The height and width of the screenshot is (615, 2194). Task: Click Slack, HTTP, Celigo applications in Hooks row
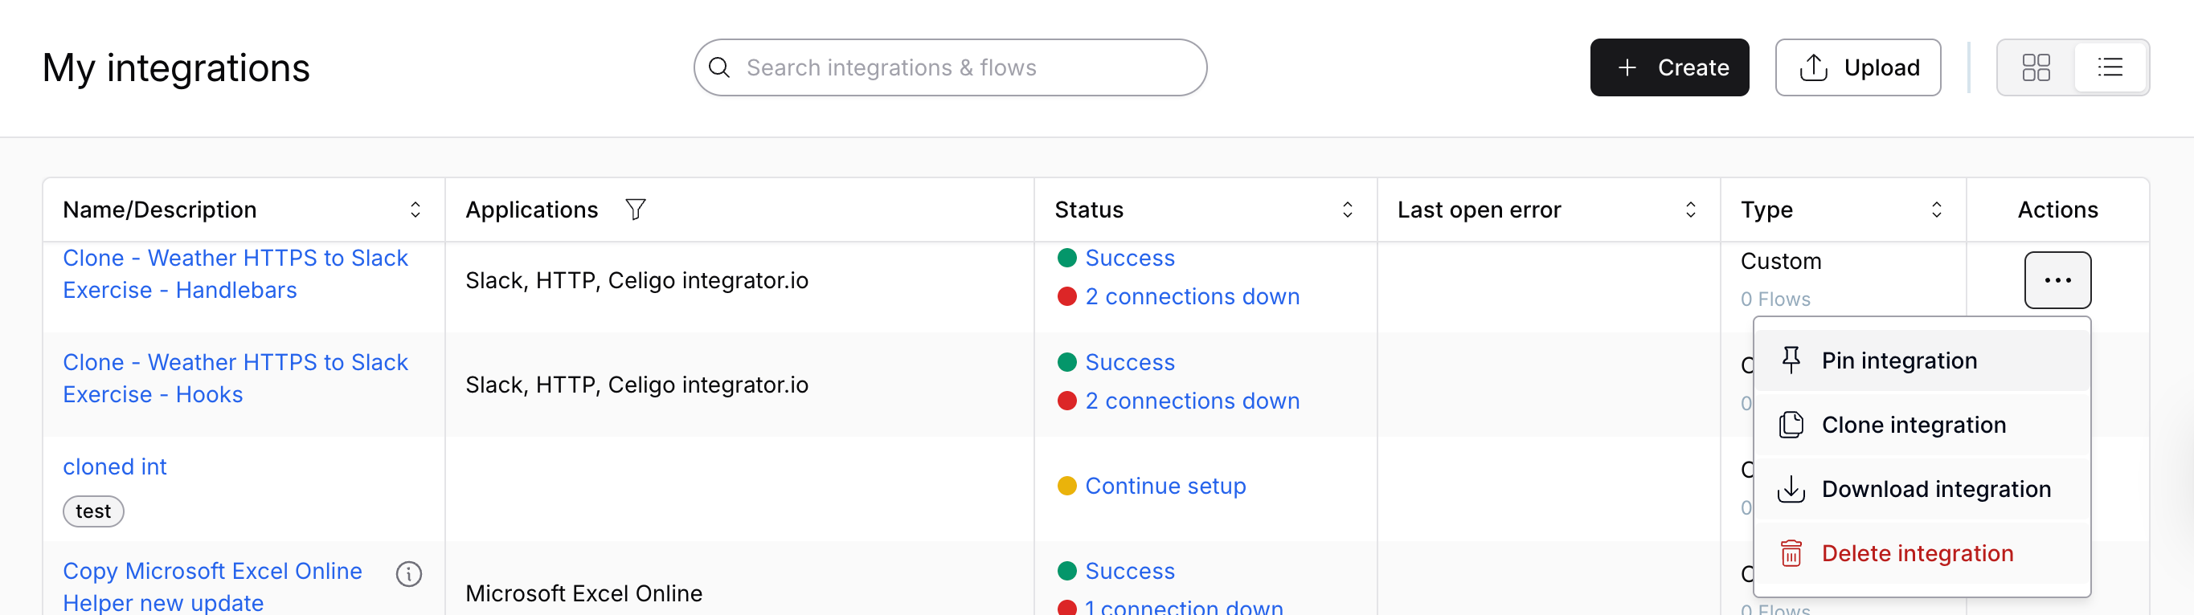(x=637, y=385)
